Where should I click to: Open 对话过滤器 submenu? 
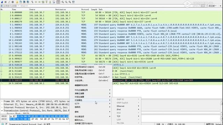click(91, 97)
